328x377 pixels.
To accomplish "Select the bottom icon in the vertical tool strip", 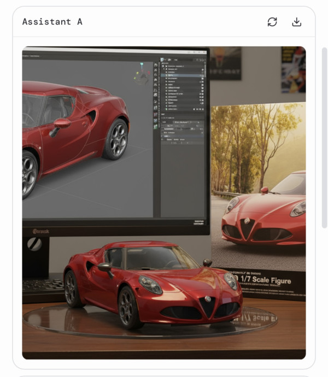I will (156, 126).
